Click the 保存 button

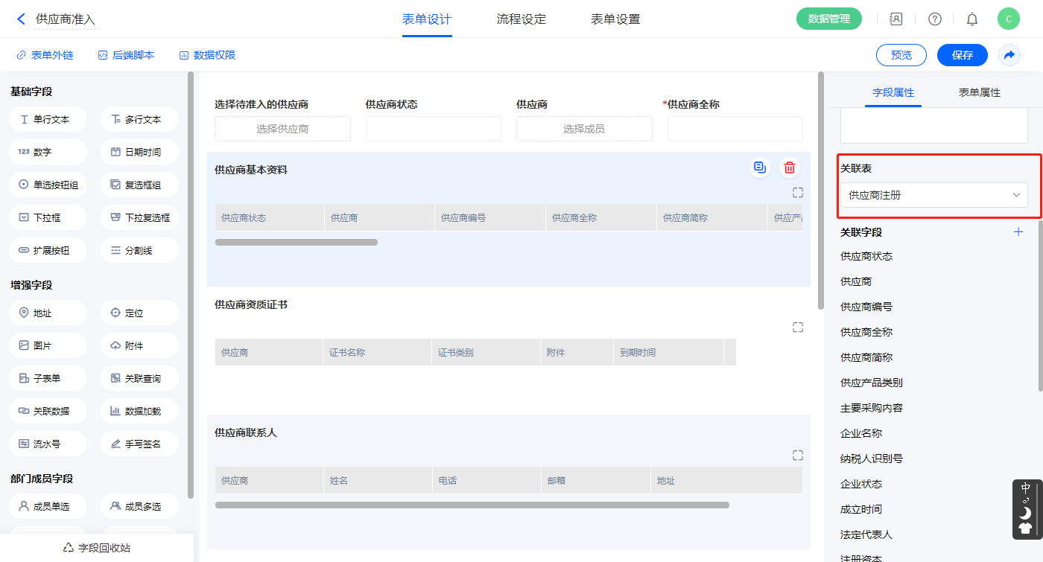[962, 55]
